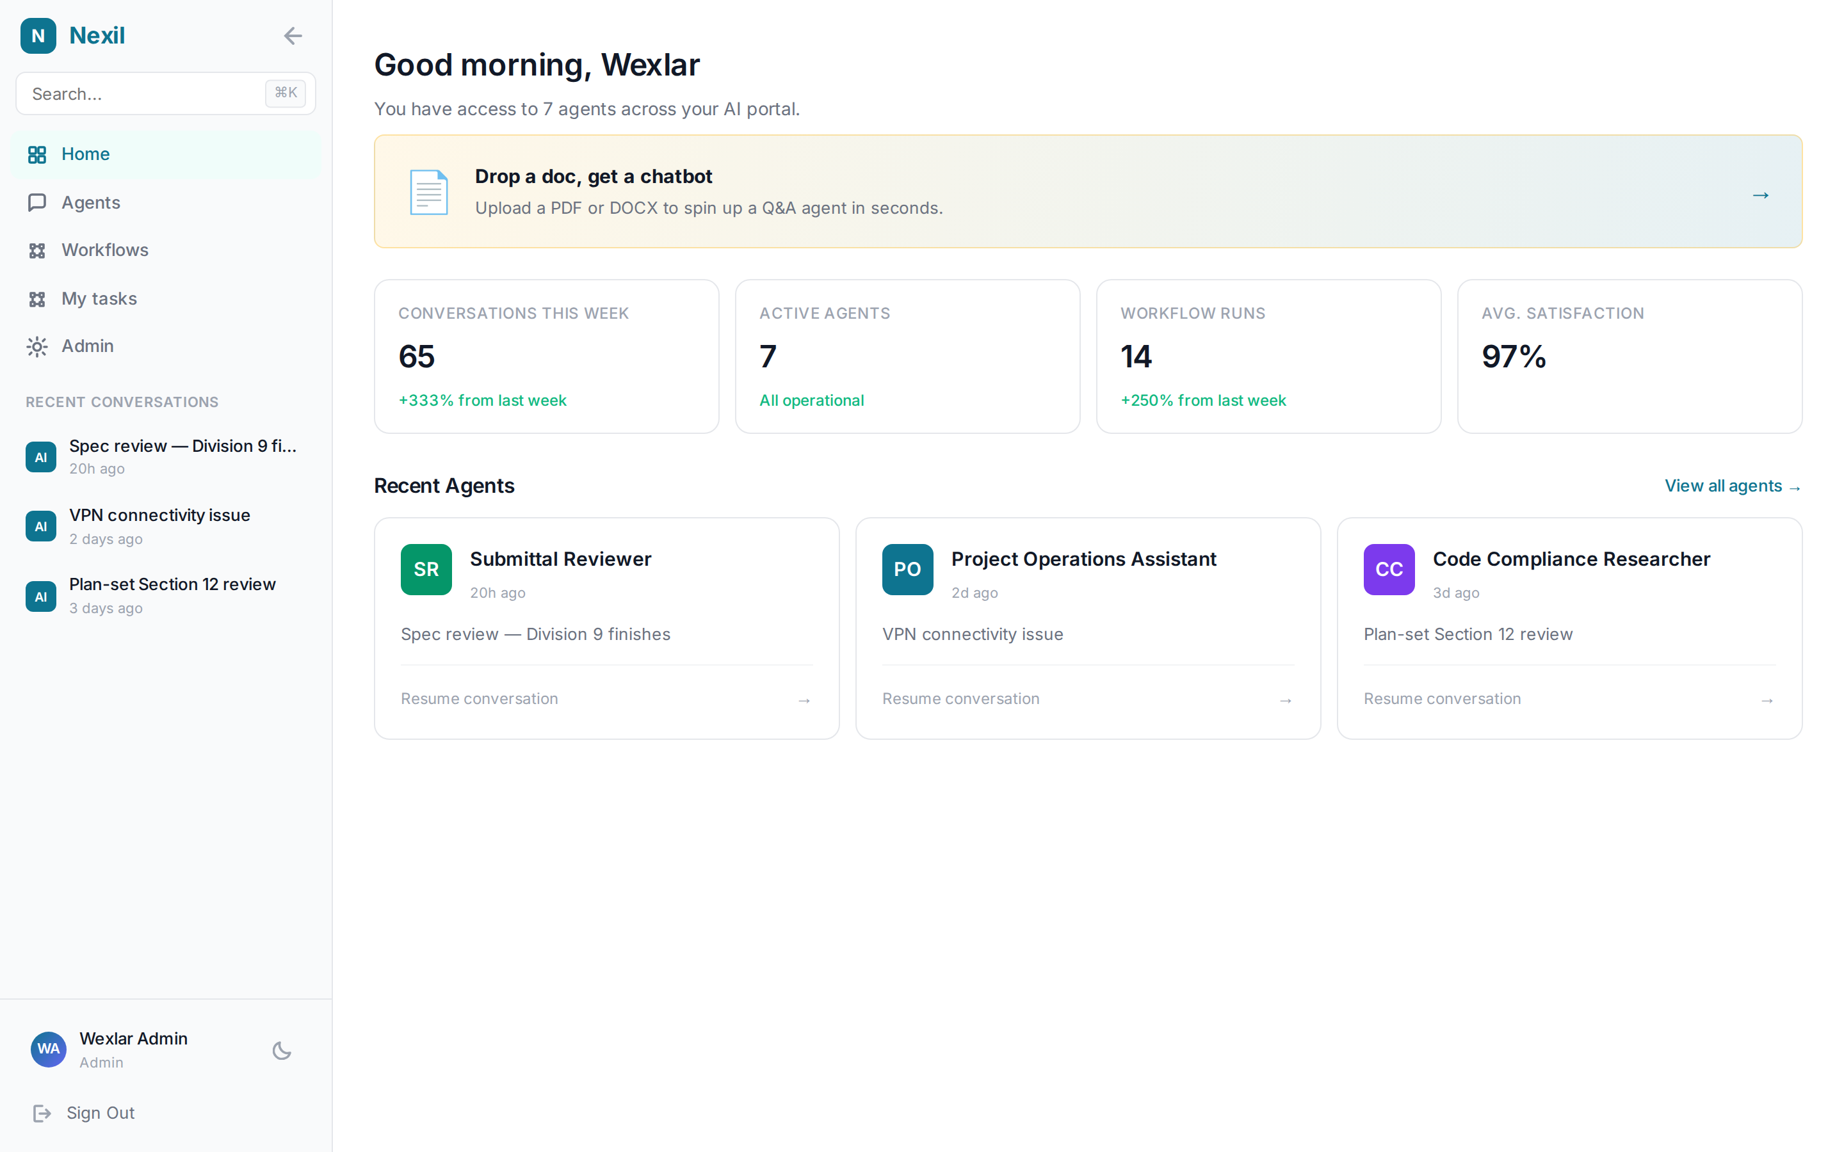
Task: Click the Active Agents stat card
Action: [907, 356]
